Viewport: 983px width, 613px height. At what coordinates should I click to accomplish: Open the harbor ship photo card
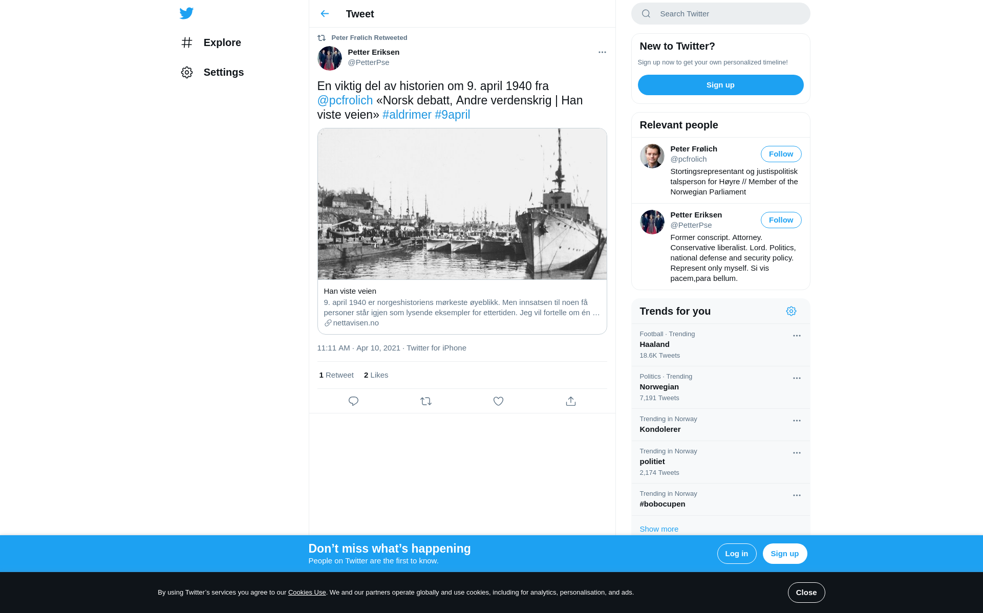click(462, 204)
